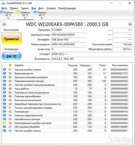Screen dimensions: 135x146
Task: Click the drive title WDC WD20EARX-00PASB0
Action: tap(54, 24)
